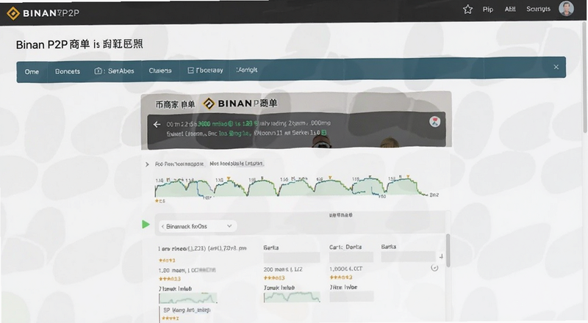Select the Claiens tab

click(x=160, y=70)
